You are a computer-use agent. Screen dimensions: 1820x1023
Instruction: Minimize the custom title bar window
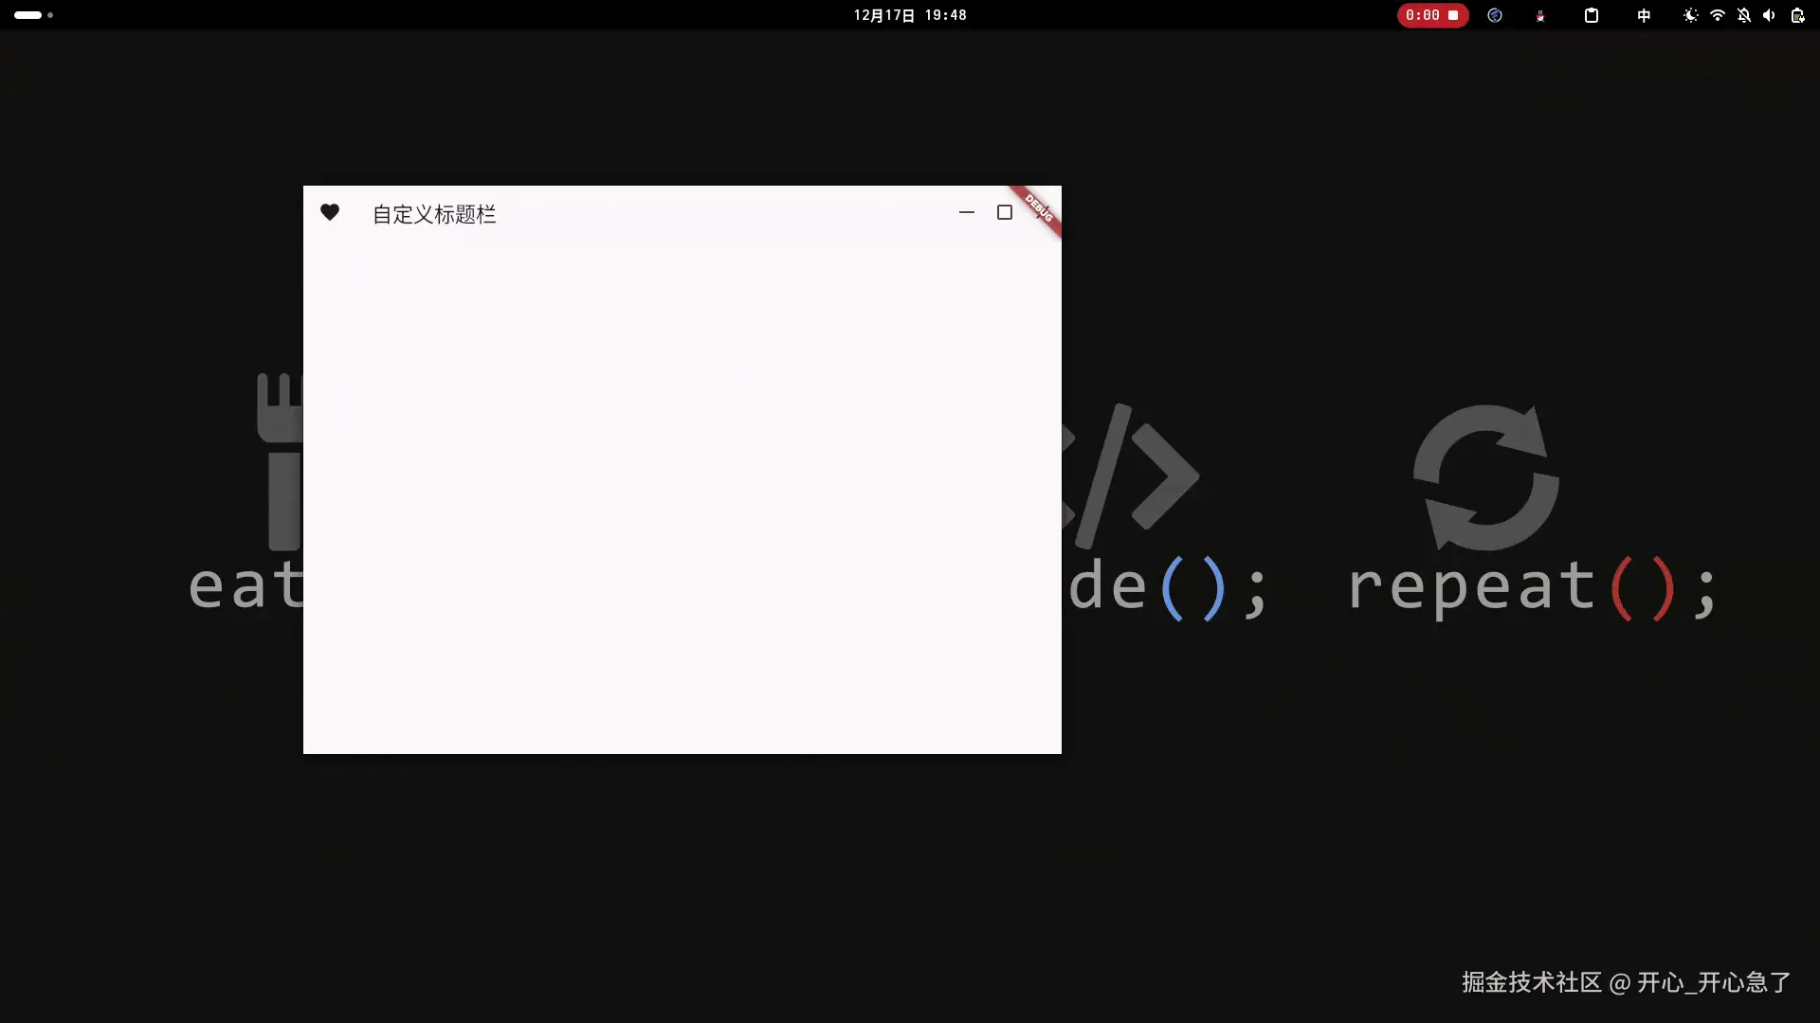(967, 212)
